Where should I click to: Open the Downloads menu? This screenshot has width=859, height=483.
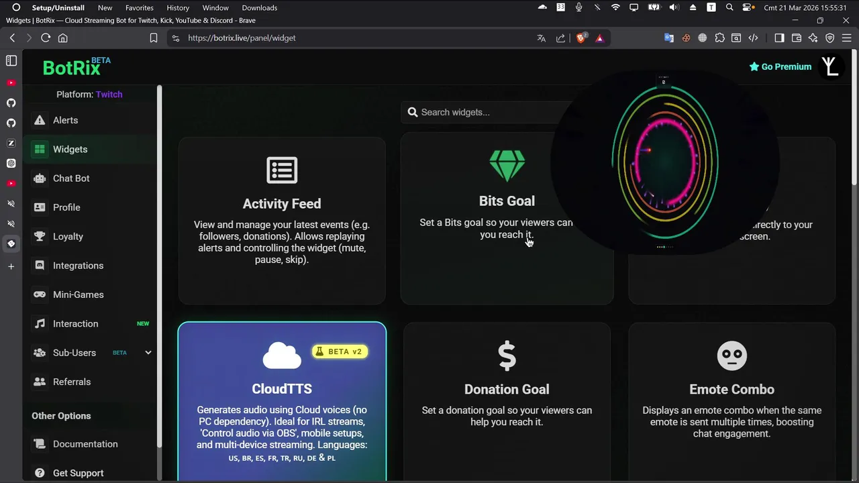click(260, 8)
